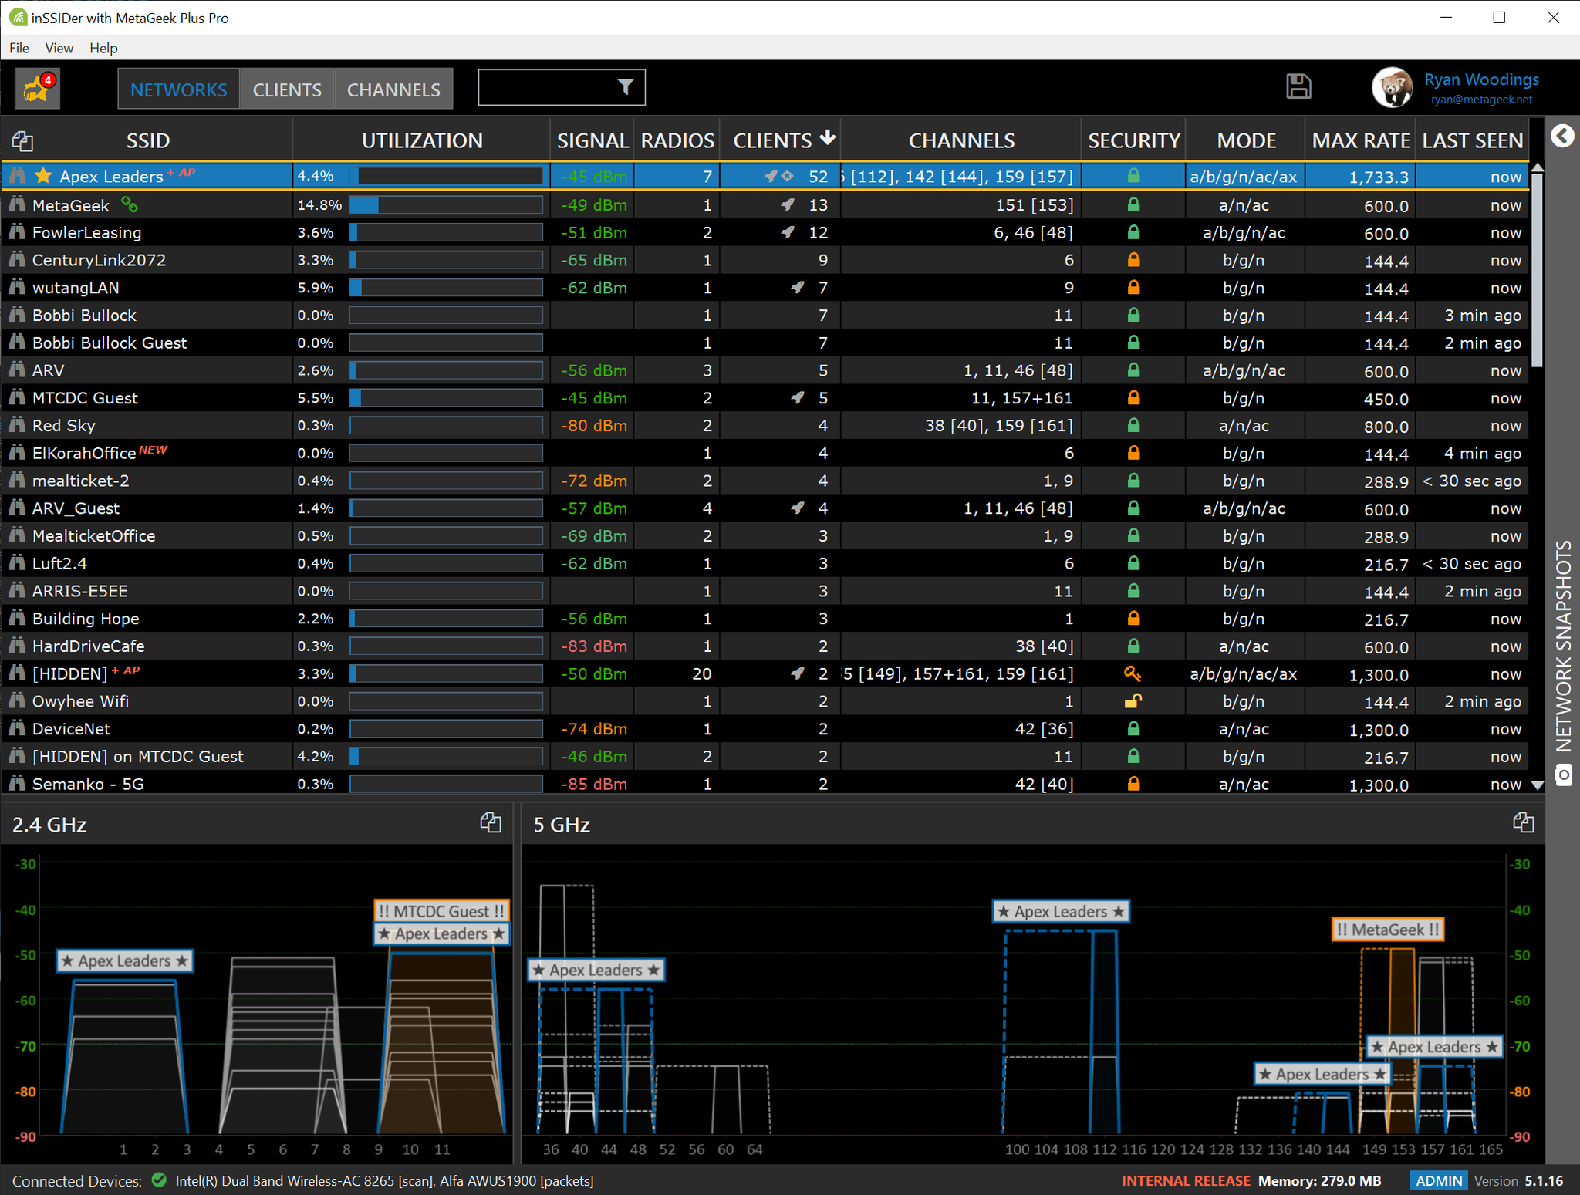Select the Semanko - 5G network row
Screen dimensions: 1580x1195
(765, 783)
